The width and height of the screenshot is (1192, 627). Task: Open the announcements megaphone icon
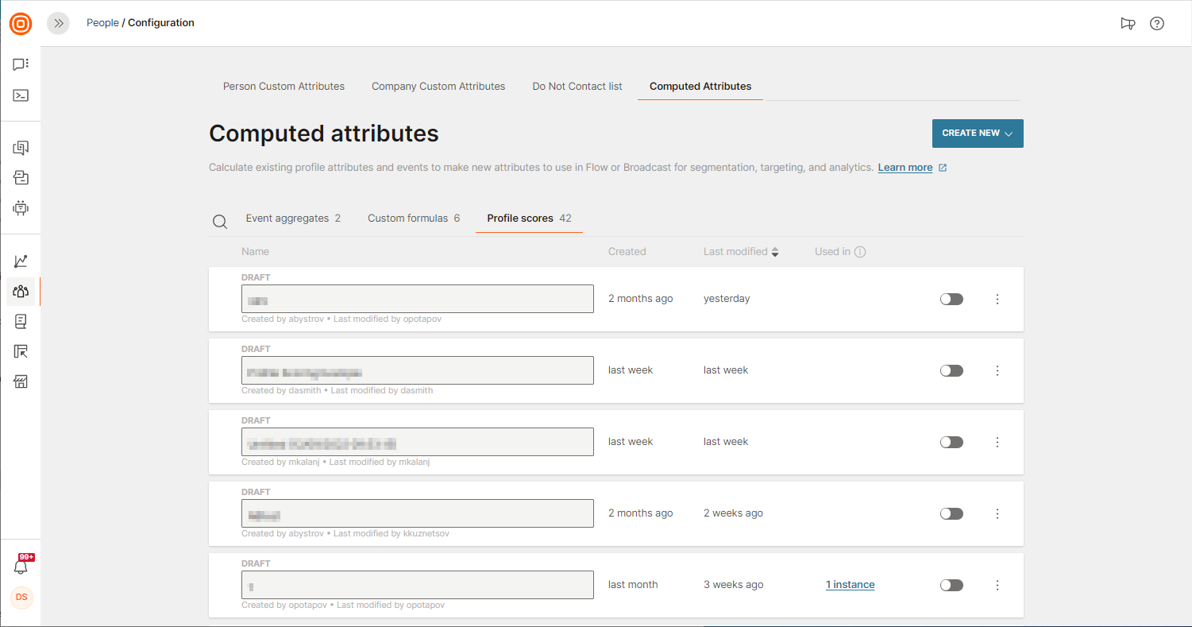click(x=1128, y=23)
